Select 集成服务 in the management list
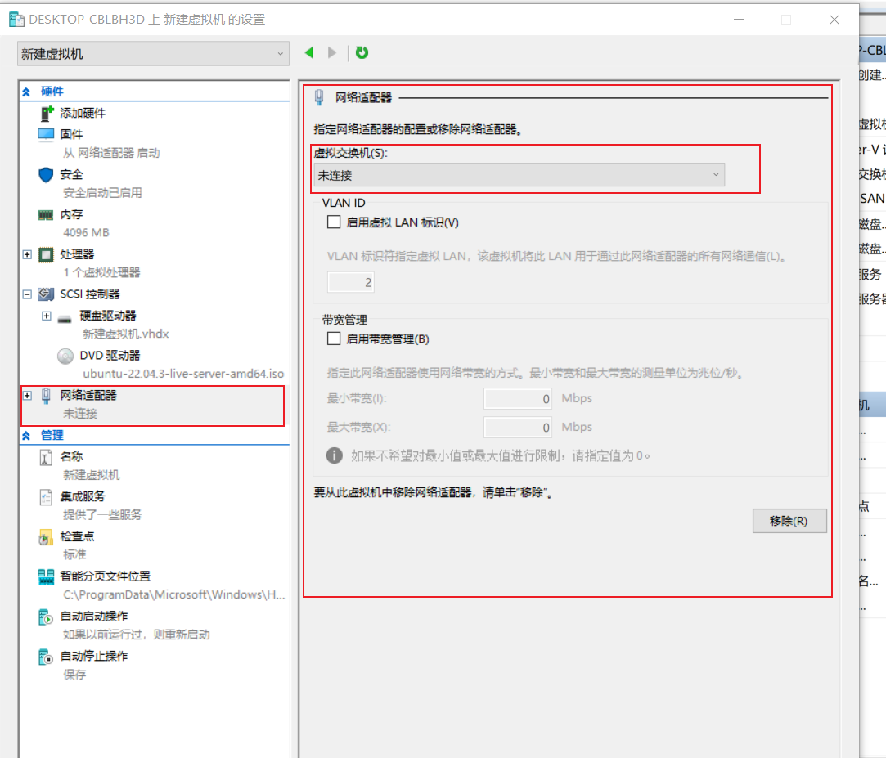Image resolution: width=886 pixels, height=758 pixels. [83, 496]
